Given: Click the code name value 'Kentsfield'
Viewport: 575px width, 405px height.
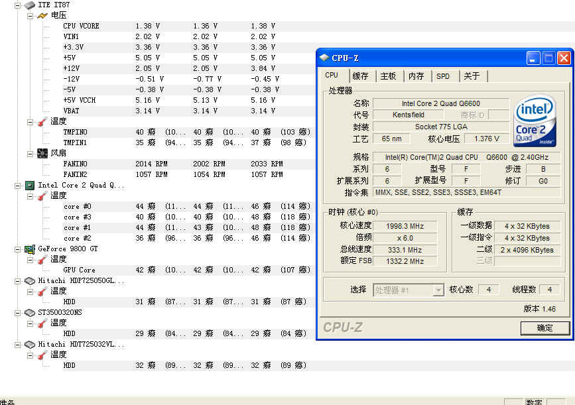Looking at the screenshot, I should [408, 115].
